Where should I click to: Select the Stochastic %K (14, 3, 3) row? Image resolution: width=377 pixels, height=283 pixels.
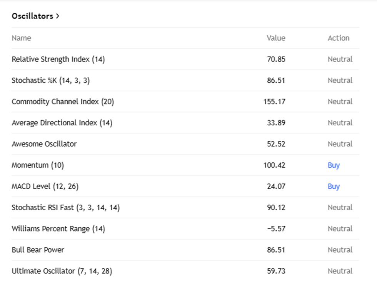(51, 80)
